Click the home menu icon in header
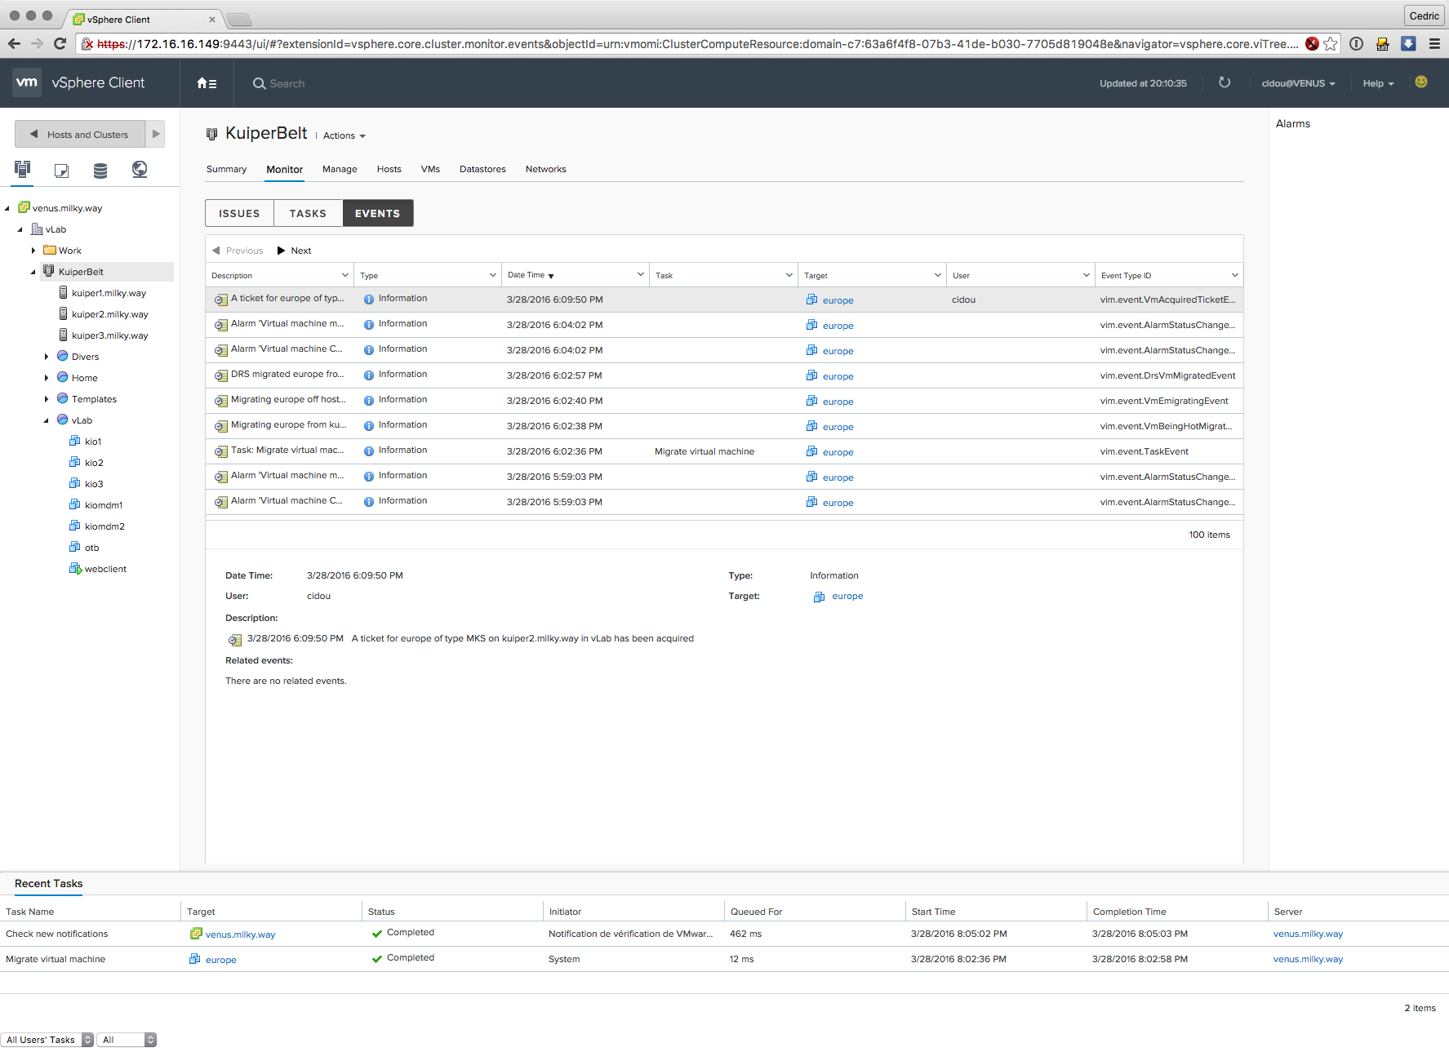The height and width of the screenshot is (1052, 1449). coord(207,83)
